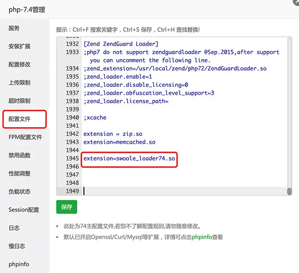The width and height of the screenshot is (299, 273).
Task: Show the 慢日志 page
Action: pos(17,246)
